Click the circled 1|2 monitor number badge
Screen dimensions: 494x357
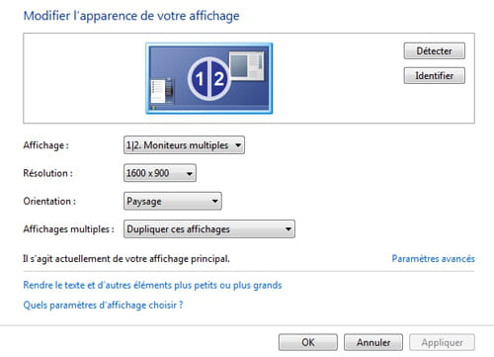(209, 78)
